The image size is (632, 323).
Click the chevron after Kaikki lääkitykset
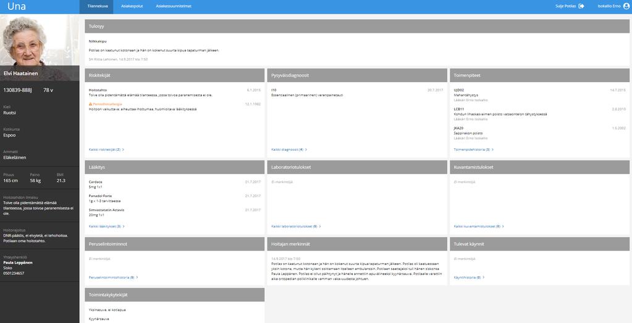(124, 226)
